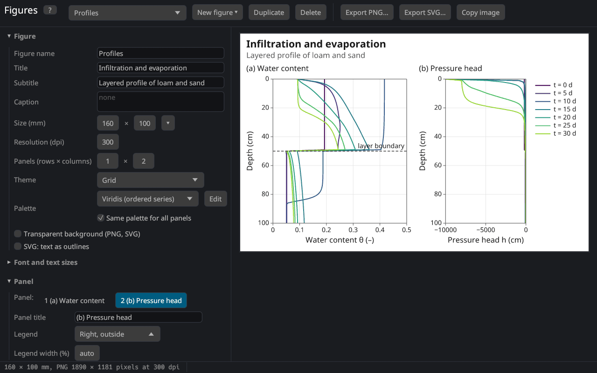Open the Viridis palette dropdown
The height and width of the screenshot is (373, 597).
coord(148,199)
